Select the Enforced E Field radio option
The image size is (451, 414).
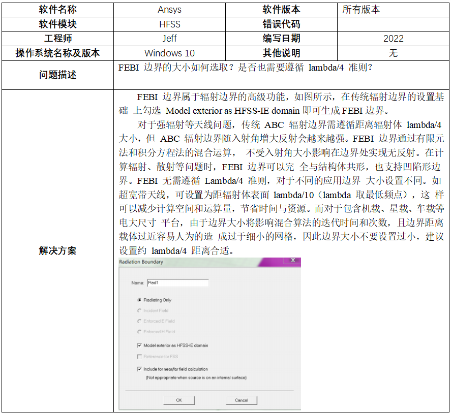point(139,321)
